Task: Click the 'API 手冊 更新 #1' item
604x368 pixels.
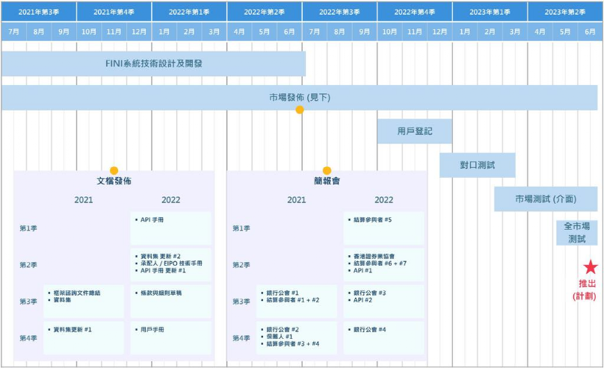Action: [x=163, y=270]
